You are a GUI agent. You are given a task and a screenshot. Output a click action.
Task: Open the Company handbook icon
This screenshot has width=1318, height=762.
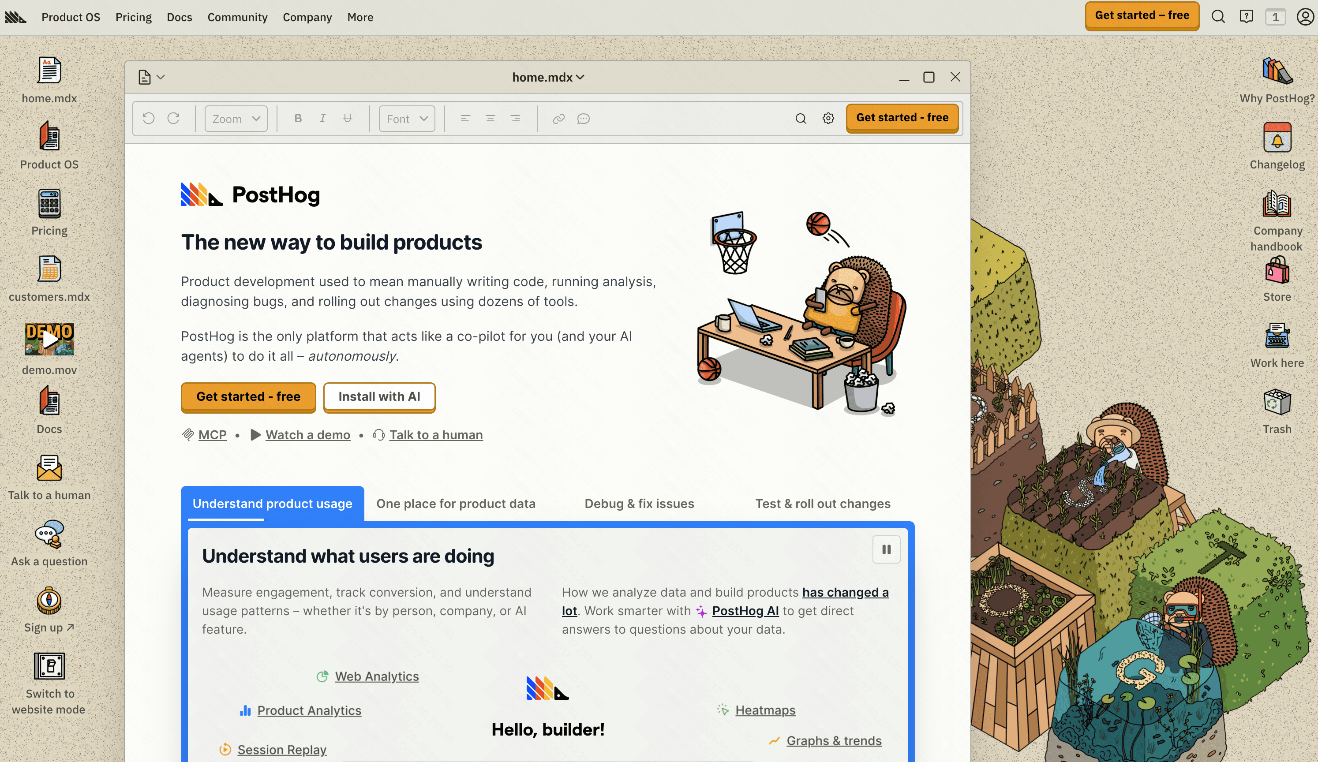coord(1277,203)
